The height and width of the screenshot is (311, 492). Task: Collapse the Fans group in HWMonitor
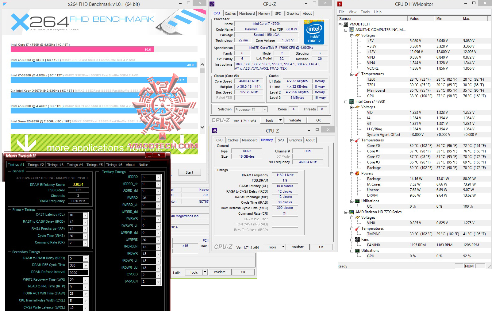tap(352, 240)
